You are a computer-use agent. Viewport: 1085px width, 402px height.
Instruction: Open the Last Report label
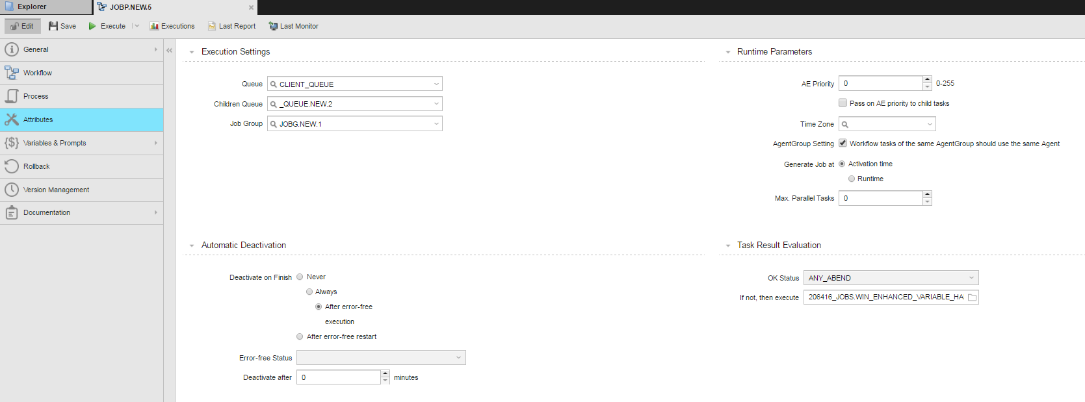coord(237,26)
